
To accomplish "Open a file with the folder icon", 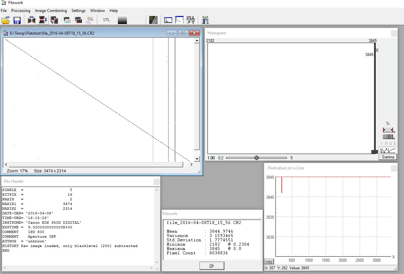I will pos(6,20).
